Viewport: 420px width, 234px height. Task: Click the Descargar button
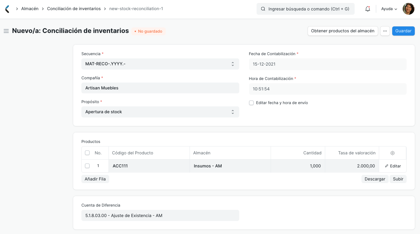[375, 179]
